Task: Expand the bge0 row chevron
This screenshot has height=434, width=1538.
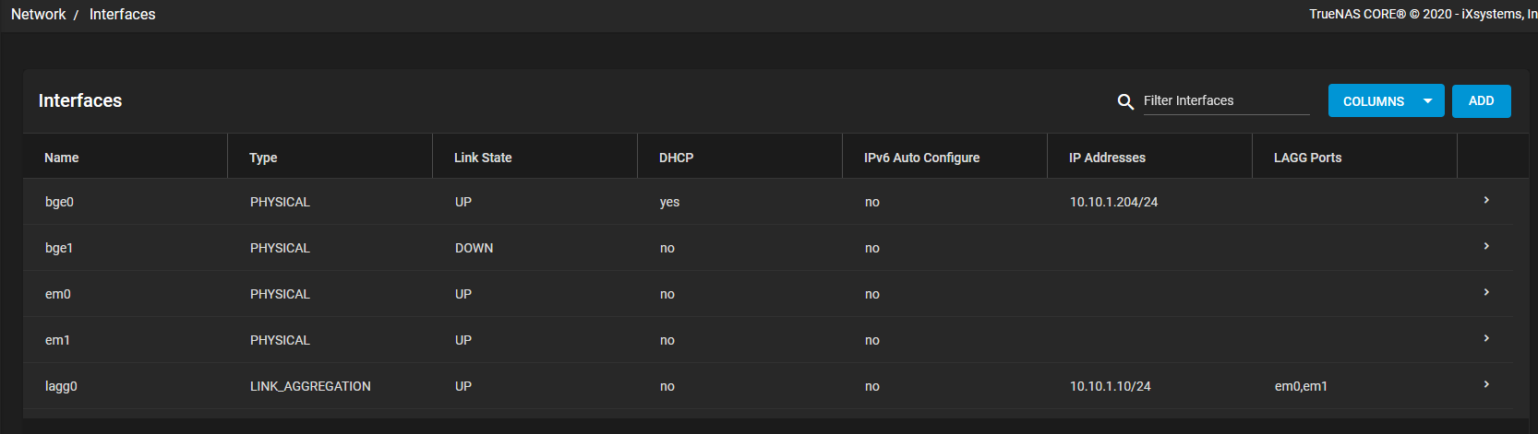Action: point(1486,200)
